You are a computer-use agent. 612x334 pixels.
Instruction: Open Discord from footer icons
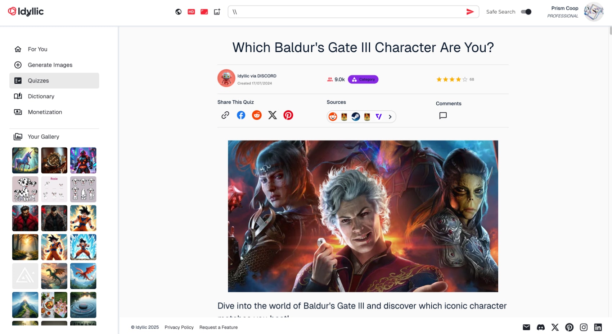[x=541, y=327]
